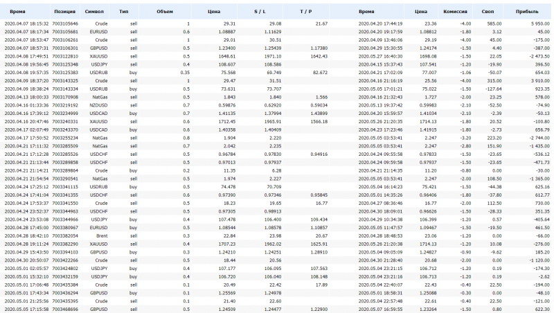
Task: Select XAUUSD position 7003122810 row
Action: (276, 56)
